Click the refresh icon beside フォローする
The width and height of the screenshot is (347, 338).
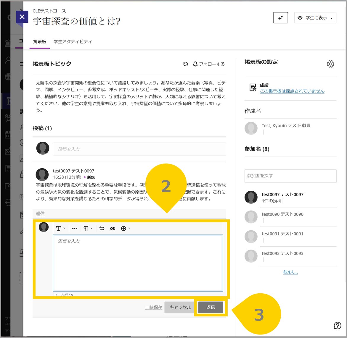[185, 64]
